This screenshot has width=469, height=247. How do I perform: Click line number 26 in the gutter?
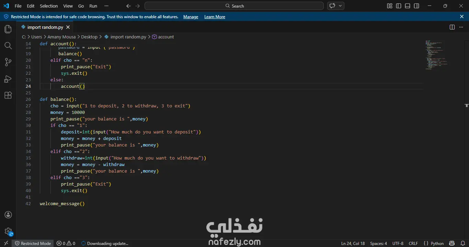pos(28,99)
